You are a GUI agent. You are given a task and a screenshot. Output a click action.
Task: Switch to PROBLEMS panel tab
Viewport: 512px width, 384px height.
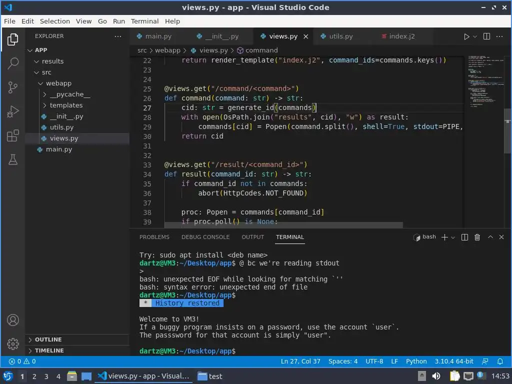(154, 237)
